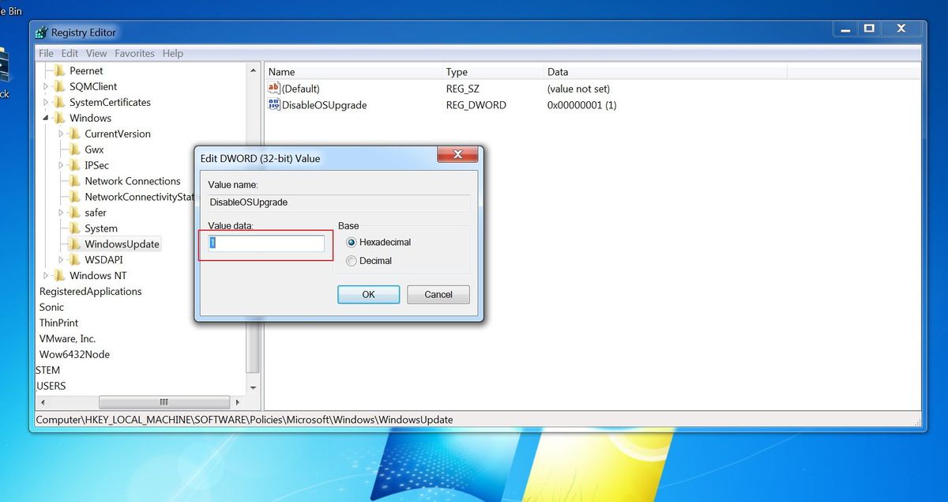This screenshot has height=502, width=948.
Task: Click OK to confirm the value
Action: pos(368,294)
